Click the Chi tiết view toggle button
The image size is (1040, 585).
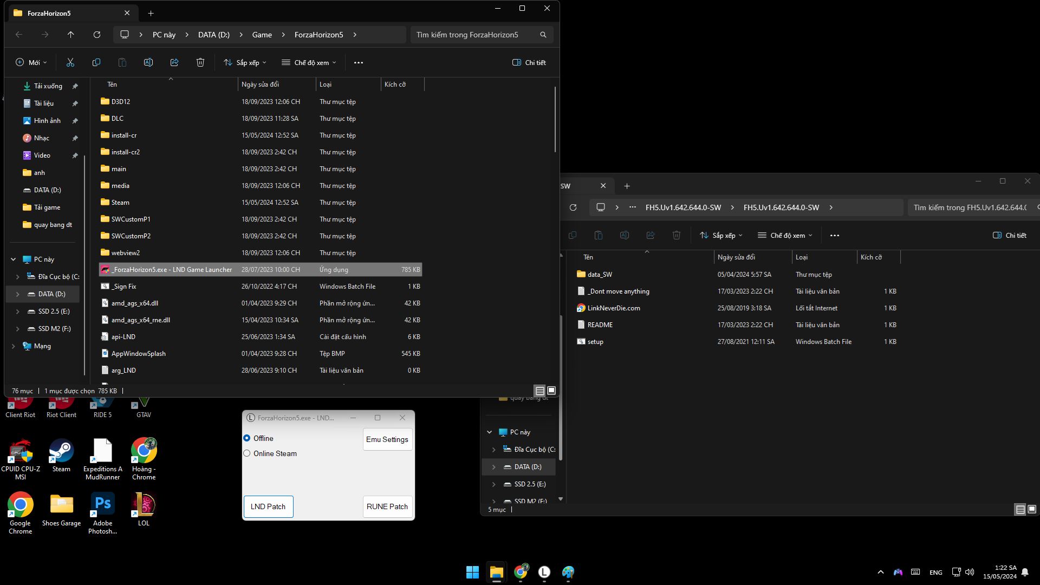point(529,62)
